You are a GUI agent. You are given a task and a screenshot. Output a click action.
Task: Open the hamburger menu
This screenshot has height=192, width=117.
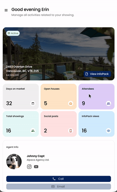pos(6,10)
